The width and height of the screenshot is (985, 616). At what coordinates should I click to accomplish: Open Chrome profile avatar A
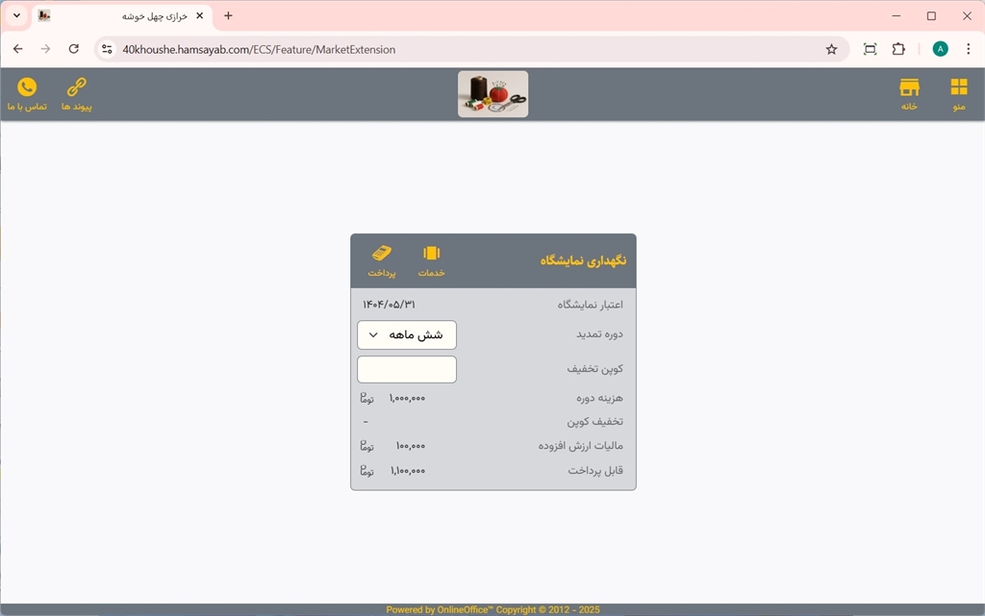coord(940,49)
